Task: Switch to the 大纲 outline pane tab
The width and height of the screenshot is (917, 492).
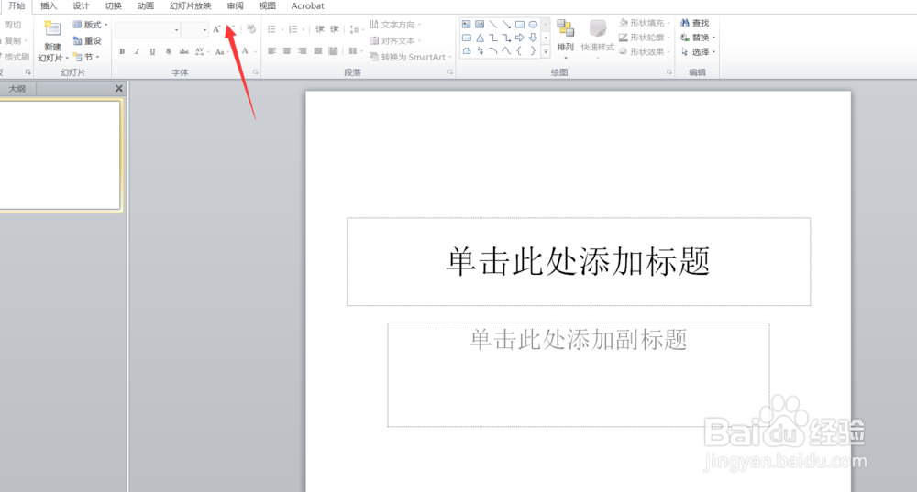Action: pos(17,89)
